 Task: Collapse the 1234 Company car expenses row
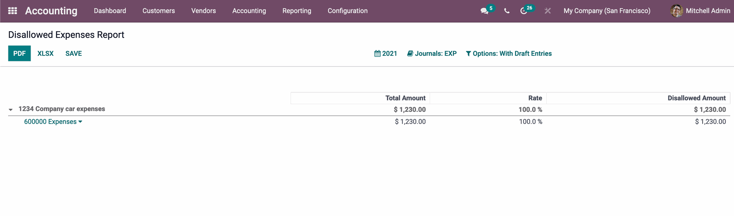pyautogui.click(x=11, y=110)
